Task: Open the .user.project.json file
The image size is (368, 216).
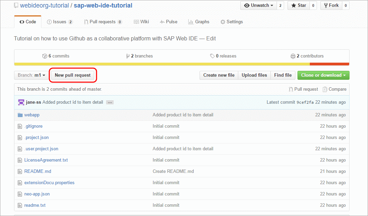Action: coord(41,149)
